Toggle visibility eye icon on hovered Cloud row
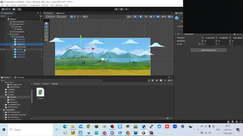Viewport: 243px width, 136px height. tap(2, 49)
